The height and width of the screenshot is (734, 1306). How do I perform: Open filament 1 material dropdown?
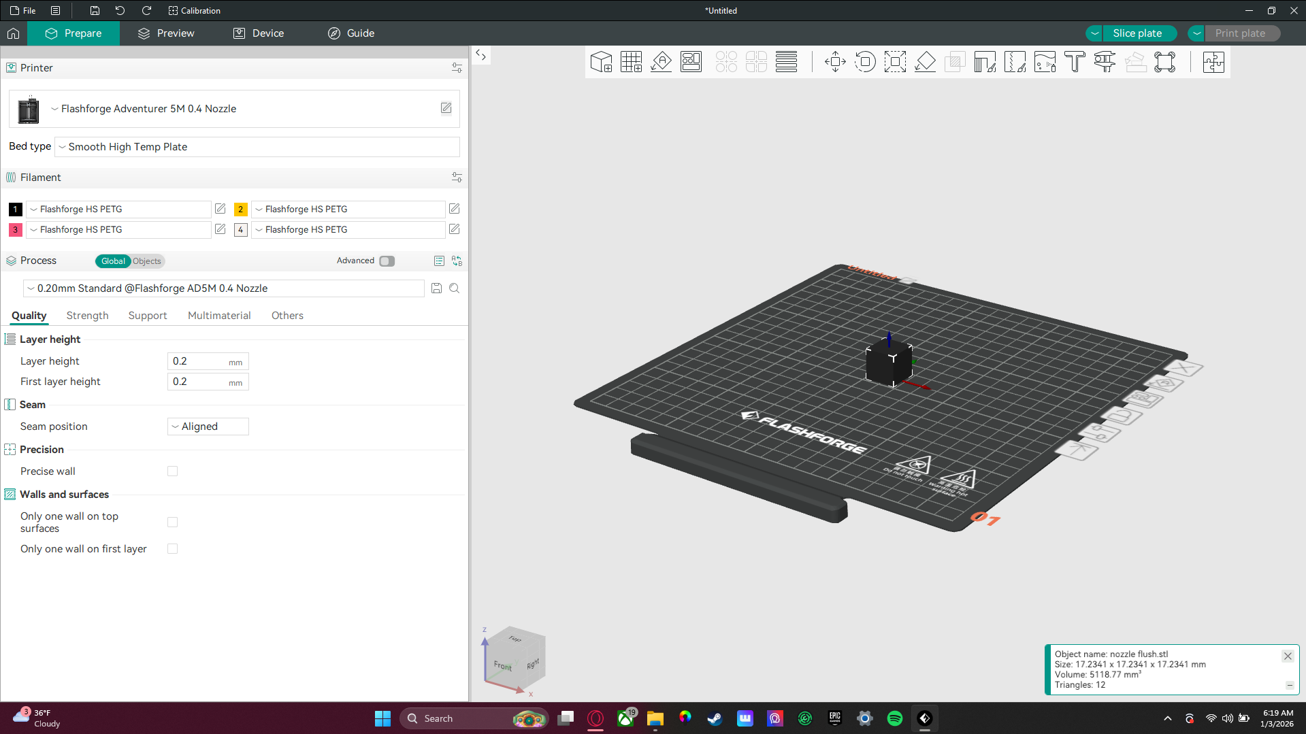coord(118,210)
